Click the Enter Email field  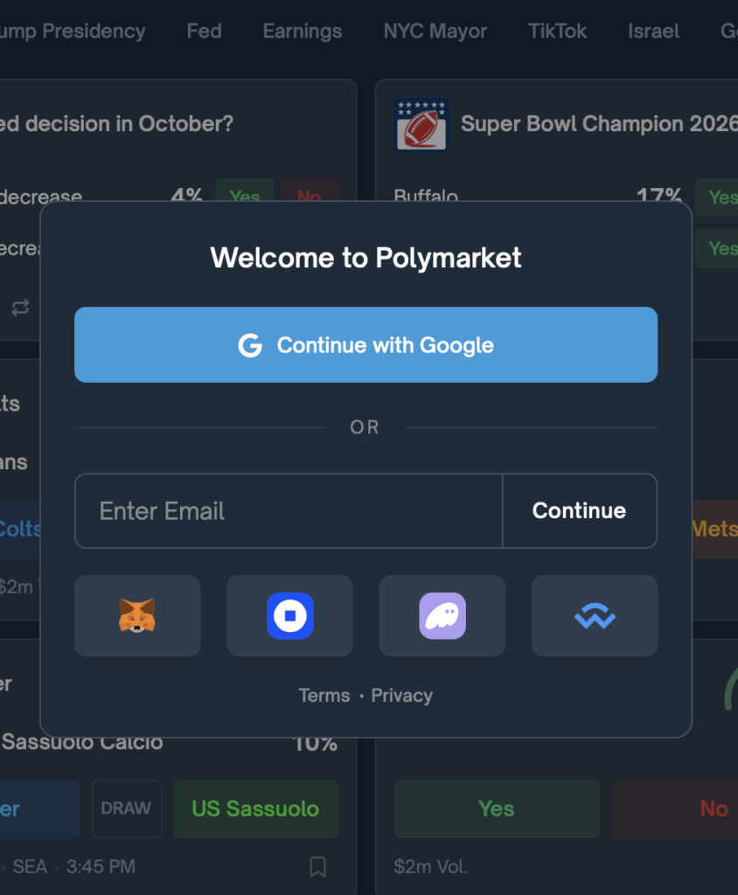pos(262,510)
